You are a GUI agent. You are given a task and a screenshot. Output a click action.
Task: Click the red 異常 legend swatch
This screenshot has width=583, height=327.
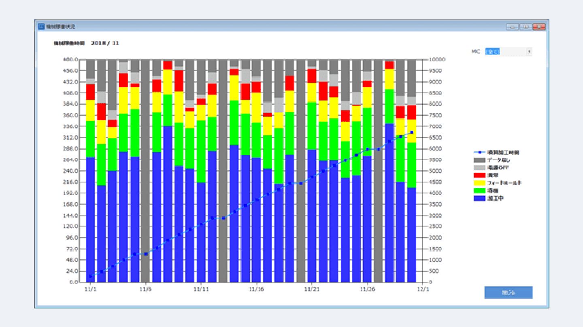tap(479, 175)
